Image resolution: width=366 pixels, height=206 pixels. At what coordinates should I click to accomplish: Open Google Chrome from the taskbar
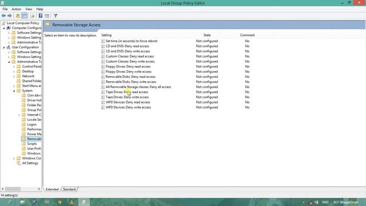click(x=59, y=202)
